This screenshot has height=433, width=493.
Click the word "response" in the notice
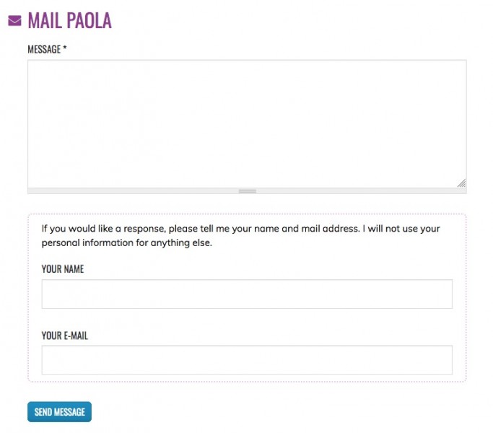(145, 229)
